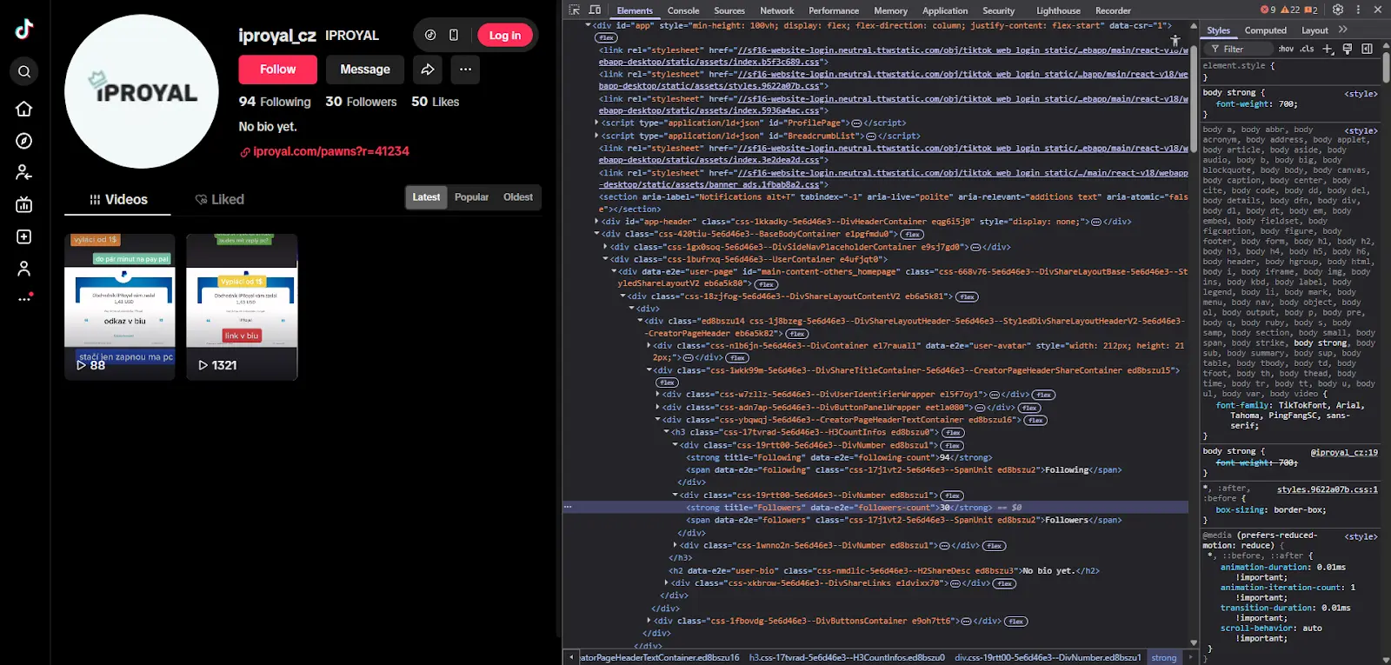Expand the ProfilePage script node

pyautogui.click(x=596, y=123)
